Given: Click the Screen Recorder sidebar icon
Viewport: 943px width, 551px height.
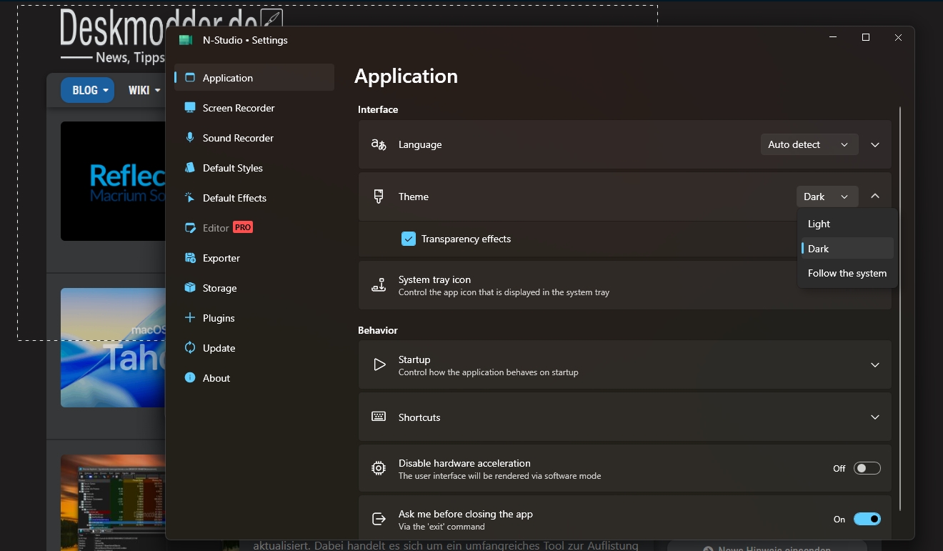Looking at the screenshot, I should tap(190, 108).
